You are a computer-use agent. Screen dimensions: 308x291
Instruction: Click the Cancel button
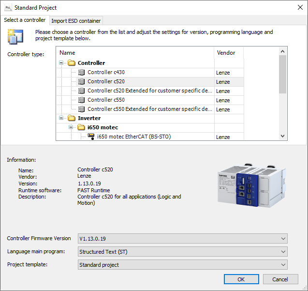pyautogui.click(x=280, y=279)
